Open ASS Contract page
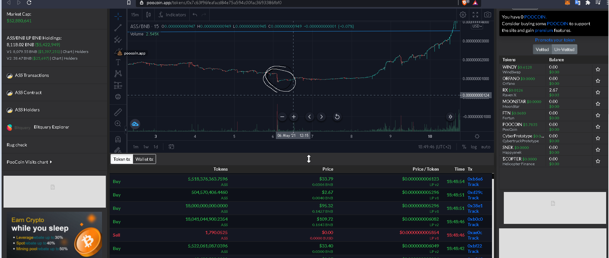 coord(28,92)
